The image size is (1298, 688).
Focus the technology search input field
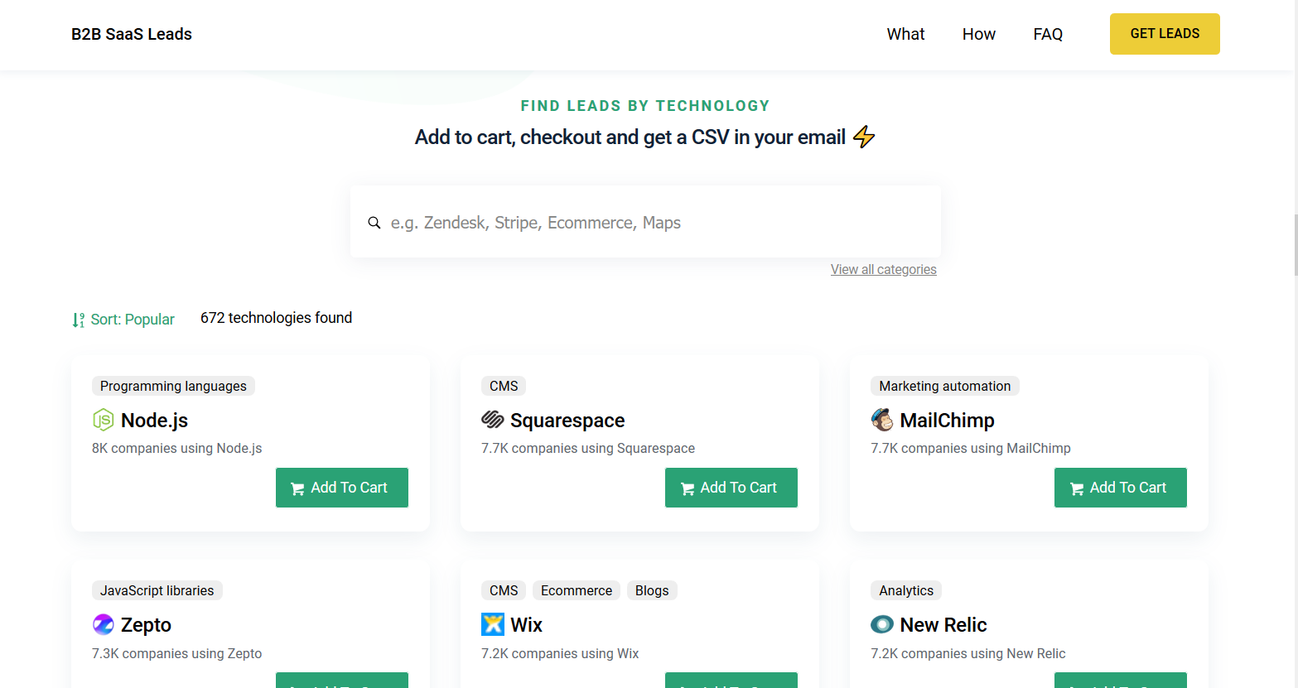coord(654,223)
